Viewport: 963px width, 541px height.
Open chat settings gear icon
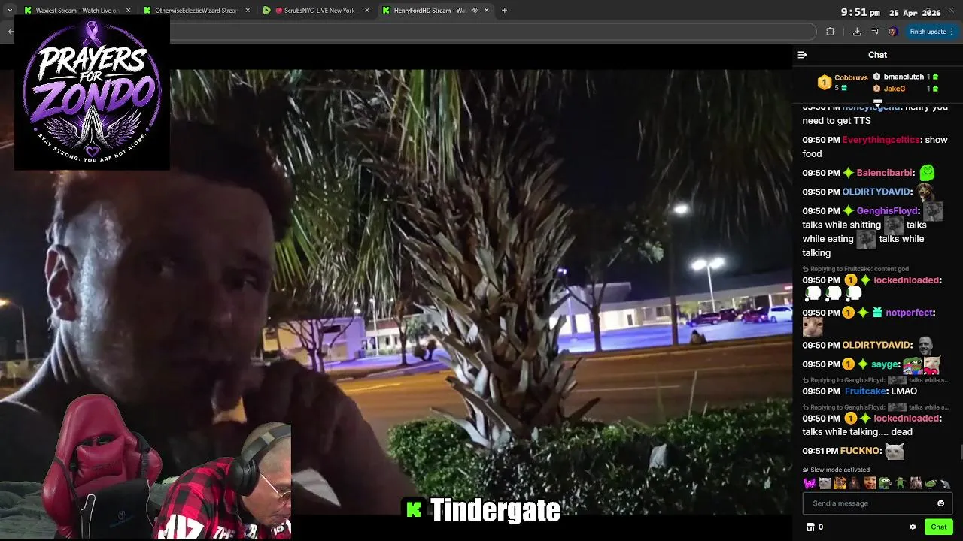tap(913, 527)
